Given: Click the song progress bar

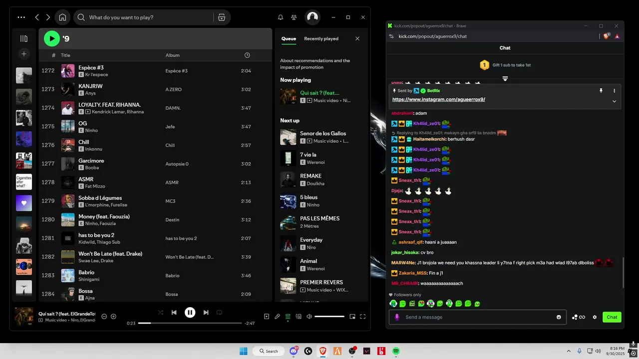Looking at the screenshot, I should point(190,323).
